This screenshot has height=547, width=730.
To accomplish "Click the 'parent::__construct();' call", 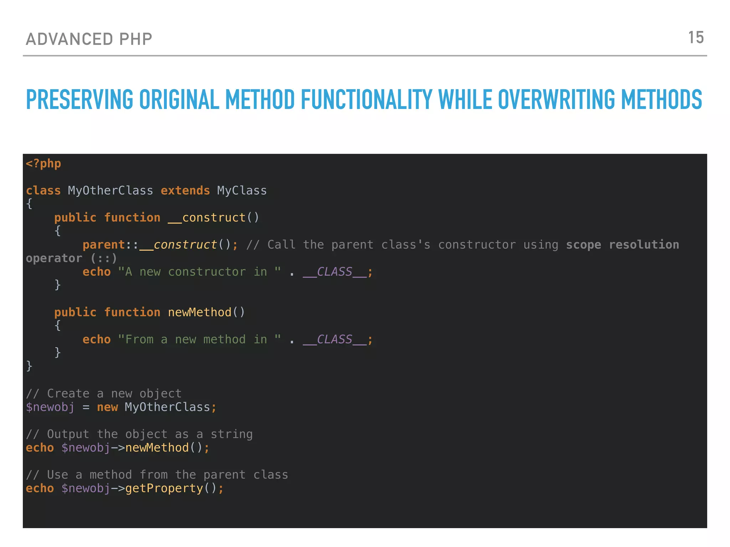I will tap(160, 245).
